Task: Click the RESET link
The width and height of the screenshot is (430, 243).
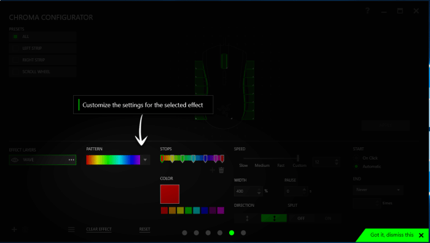Action: point(144,229)
